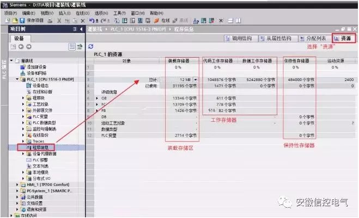Viewport: 359px width, 218px height.
Task: Switch to the Call Structure (调用结构) tab
Action: 239,39
